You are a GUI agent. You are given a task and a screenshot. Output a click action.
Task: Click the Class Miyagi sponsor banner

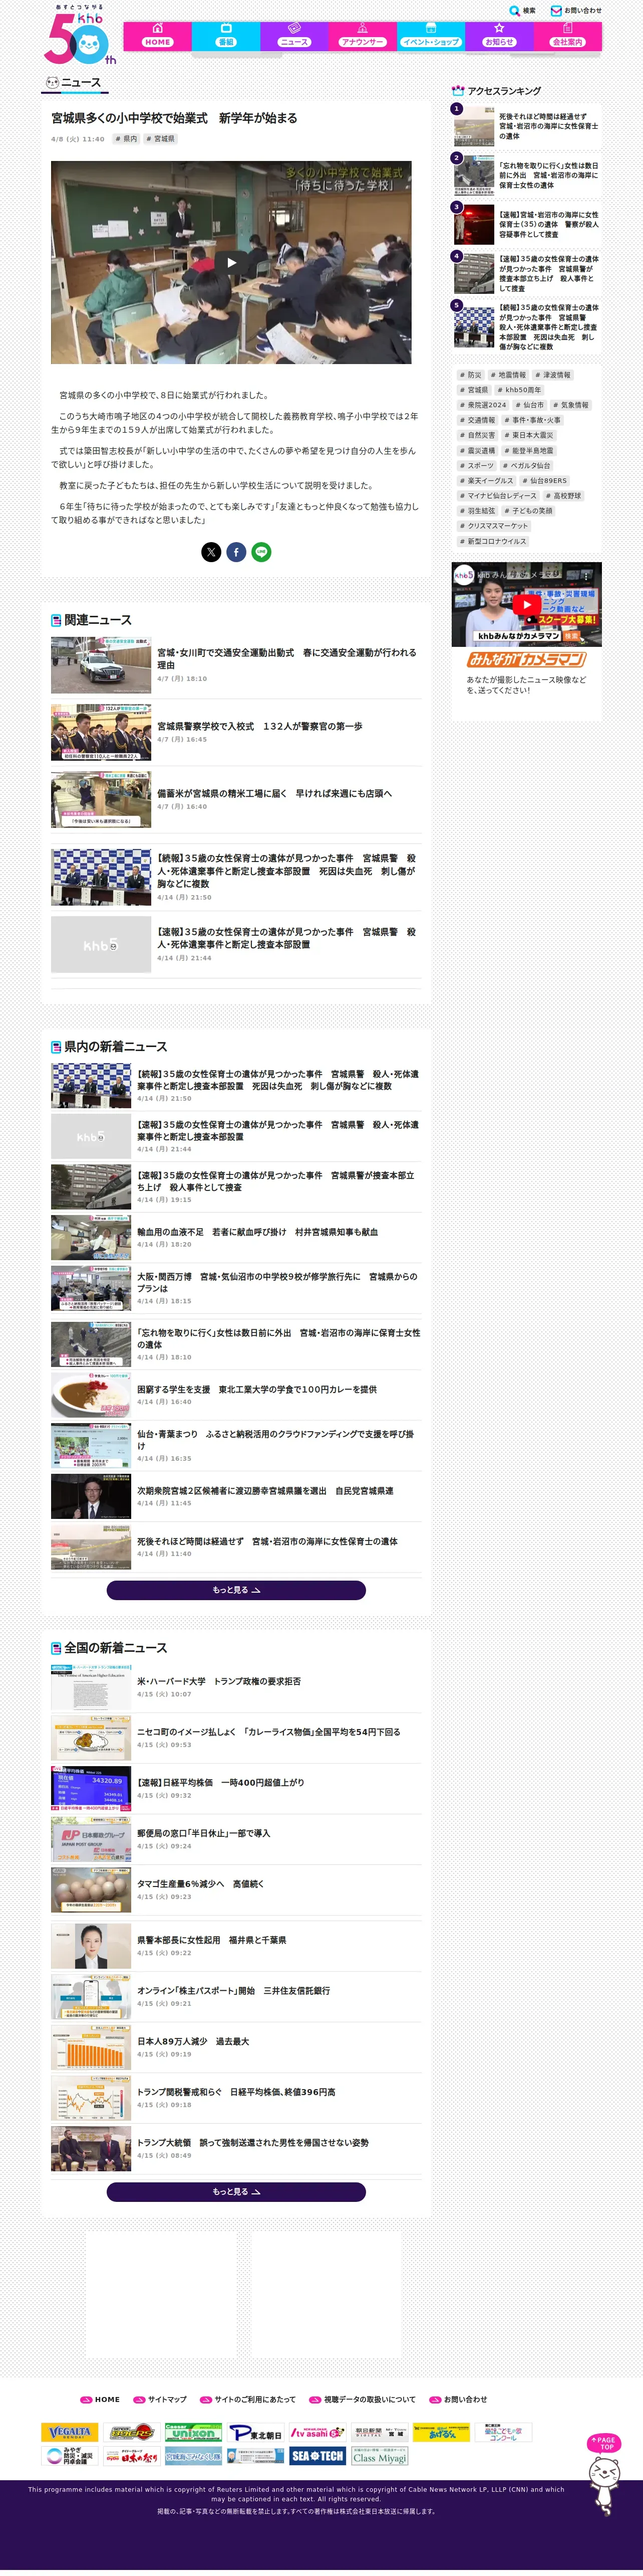380,2456
